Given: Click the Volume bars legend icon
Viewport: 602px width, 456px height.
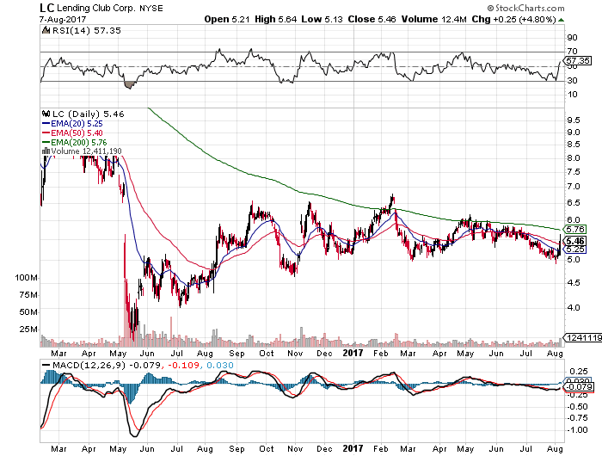Looking at the screenshot, I should (46, 151).
